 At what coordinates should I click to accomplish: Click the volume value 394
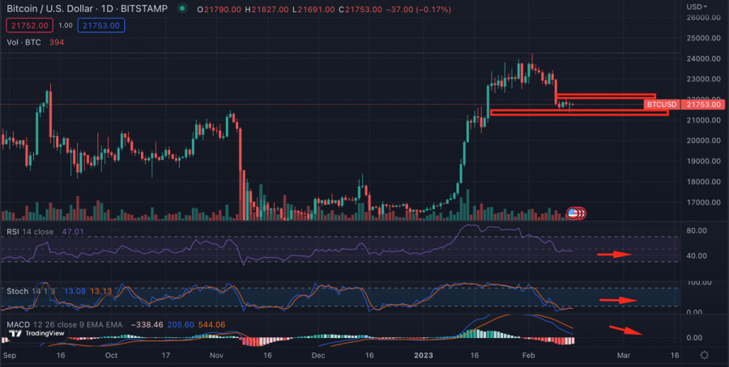click(58, 42)
